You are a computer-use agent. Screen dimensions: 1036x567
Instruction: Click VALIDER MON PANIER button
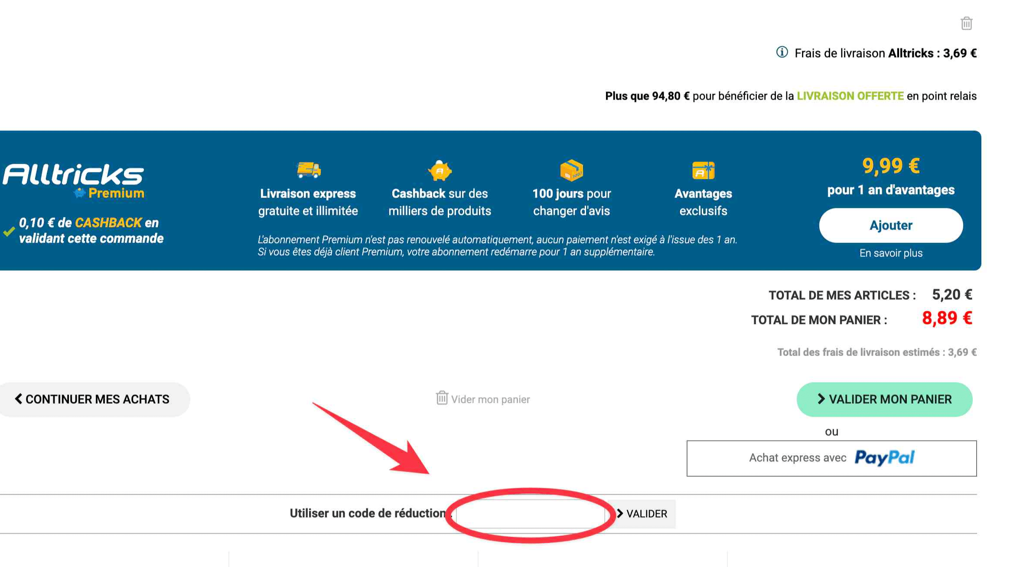(884, 399)
